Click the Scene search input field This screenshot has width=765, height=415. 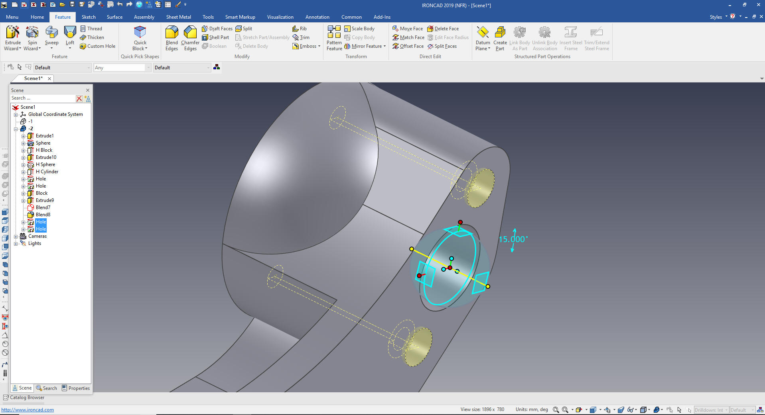(42, 98)
